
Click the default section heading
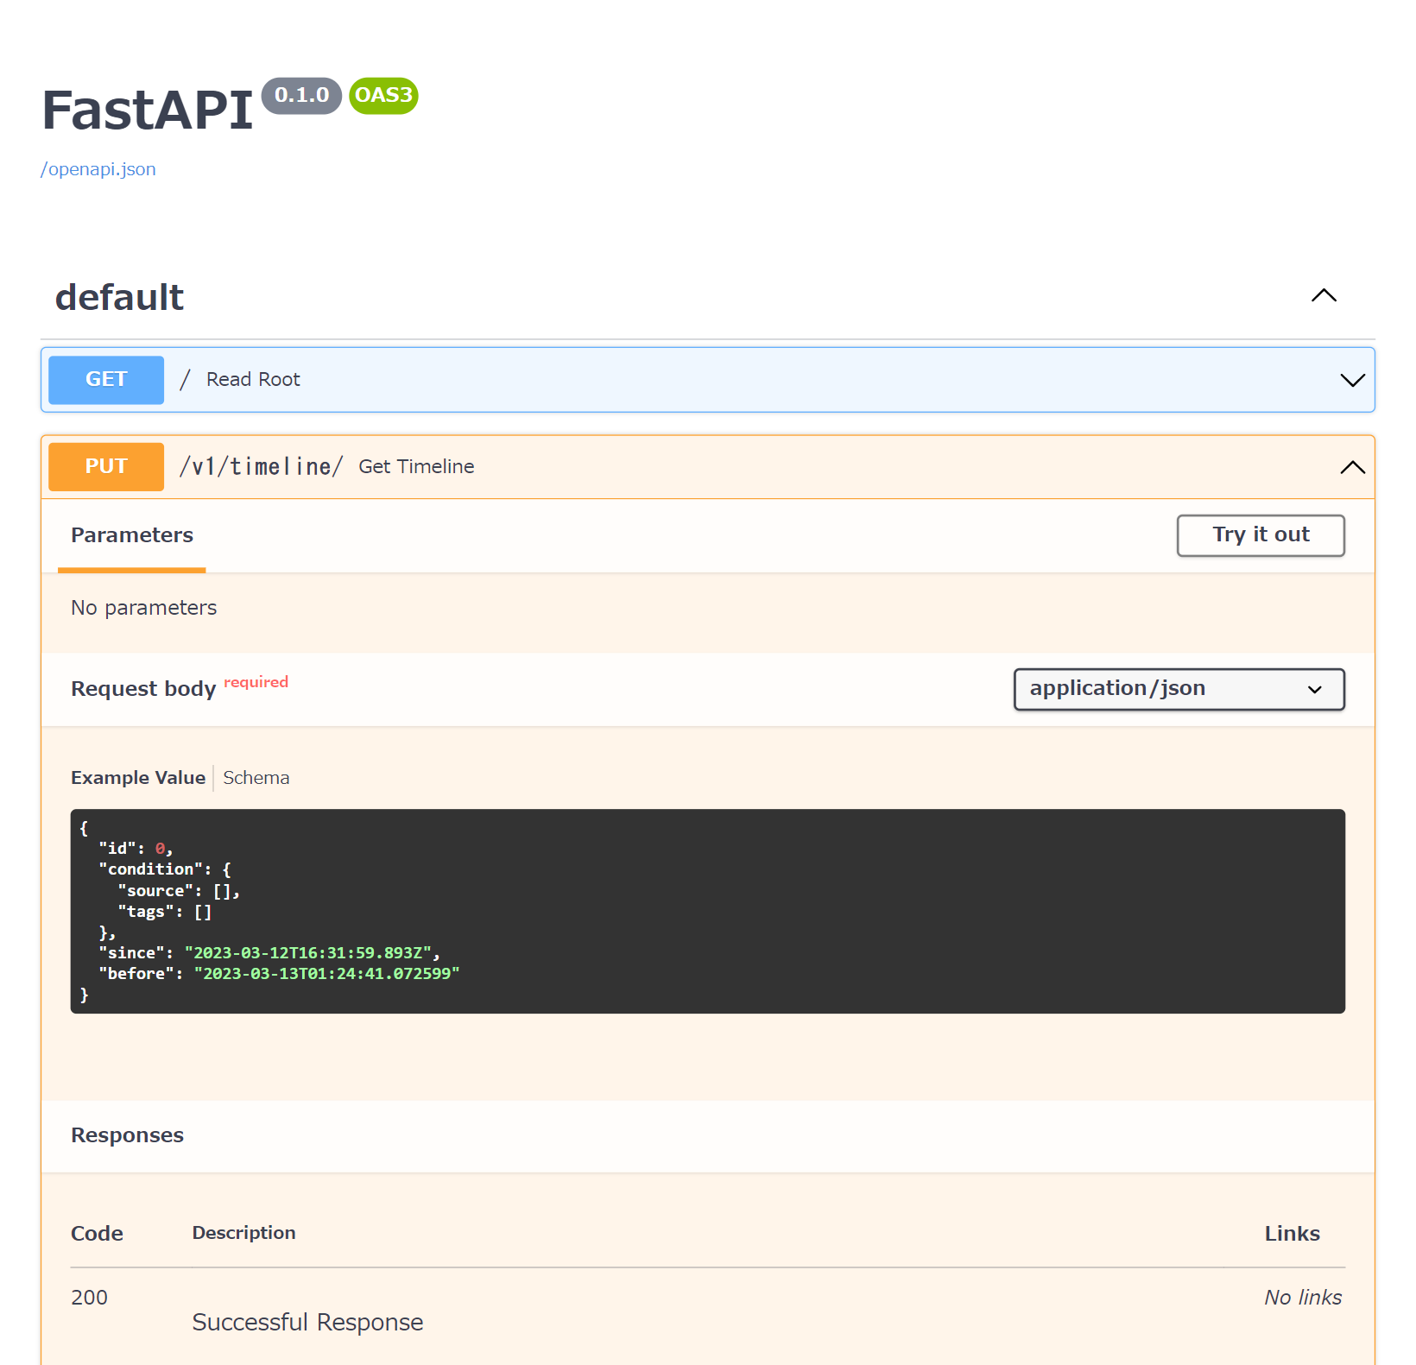tap(119, 297)
